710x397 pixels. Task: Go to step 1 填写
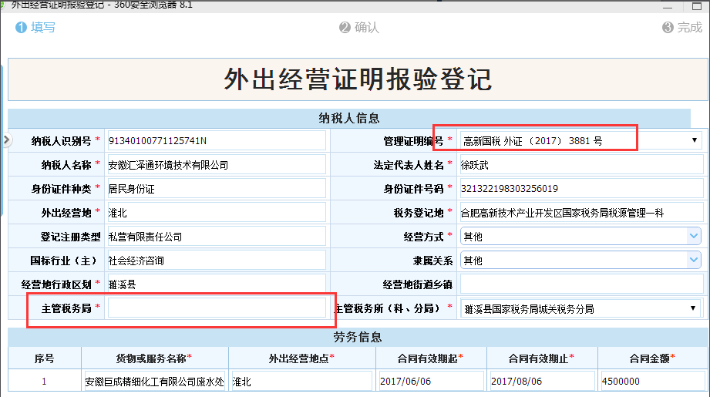(x=35, y=28)
